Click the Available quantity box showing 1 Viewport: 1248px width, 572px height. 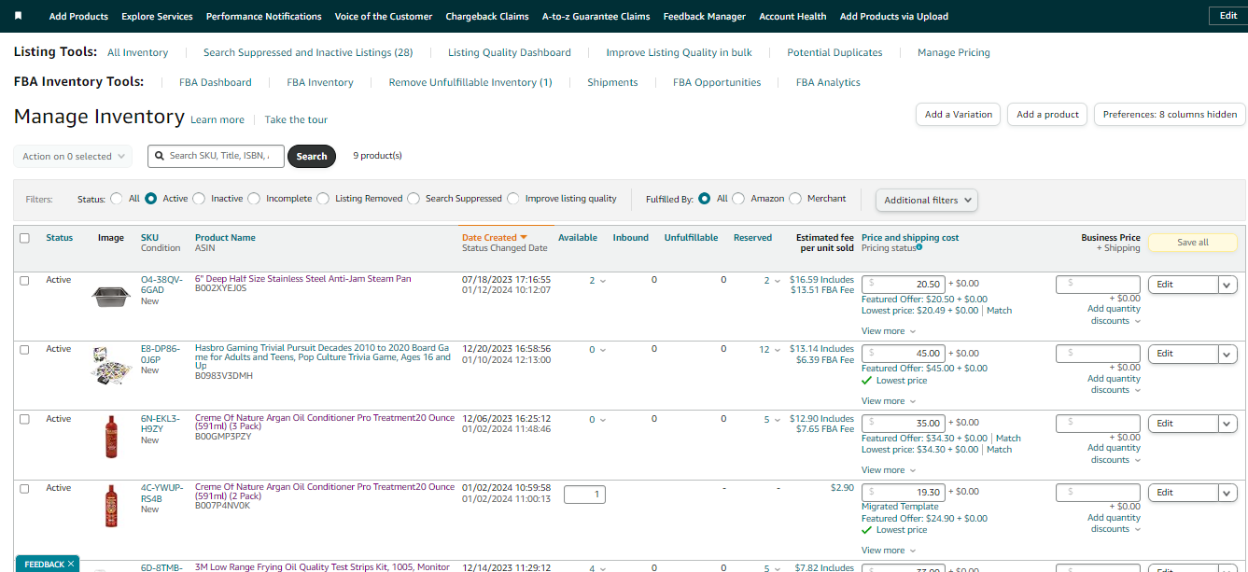click(584, 495)
